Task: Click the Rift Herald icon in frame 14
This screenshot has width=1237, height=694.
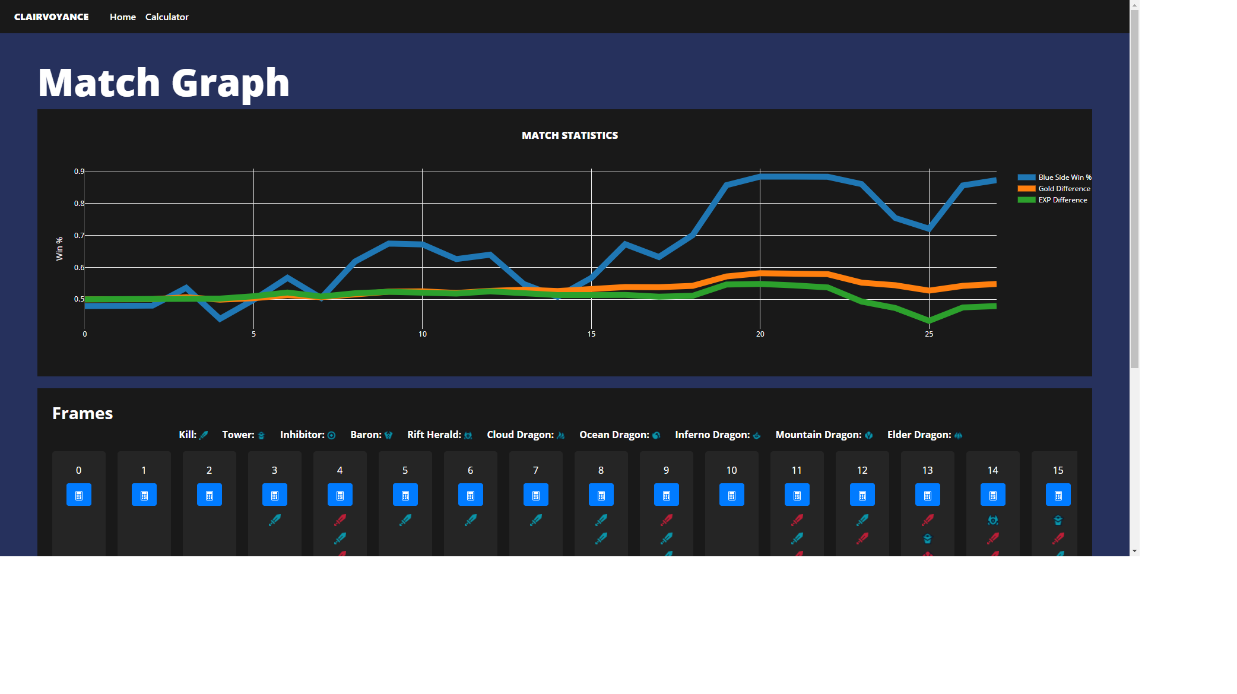Action: (992, 520)
